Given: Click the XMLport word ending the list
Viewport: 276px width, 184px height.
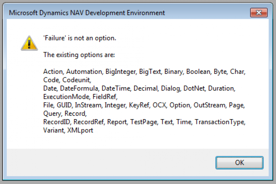Looking at the screenshot, I should (80, 130).
